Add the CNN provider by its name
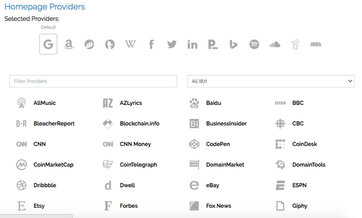362x218 pixels. [40, 144]
